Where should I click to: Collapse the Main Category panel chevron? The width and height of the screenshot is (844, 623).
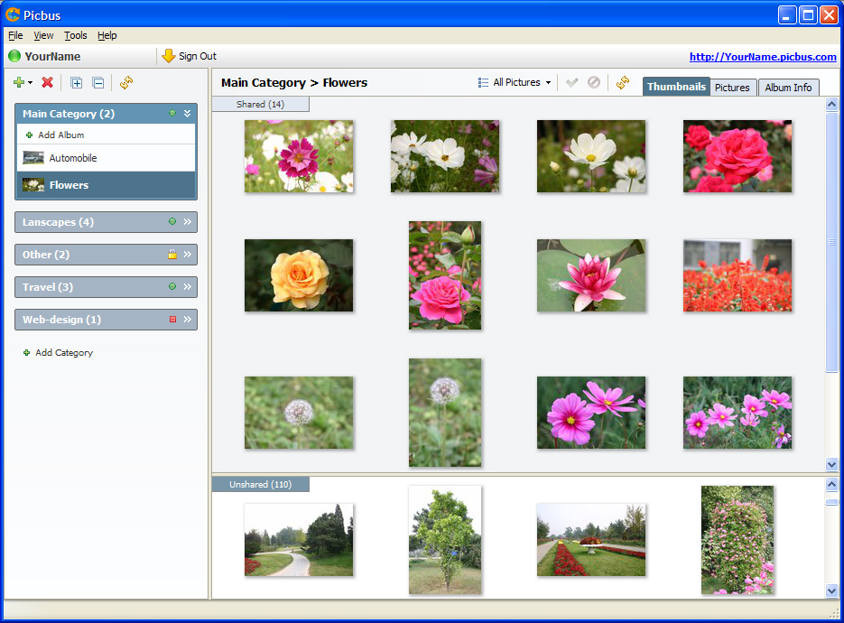188,113
